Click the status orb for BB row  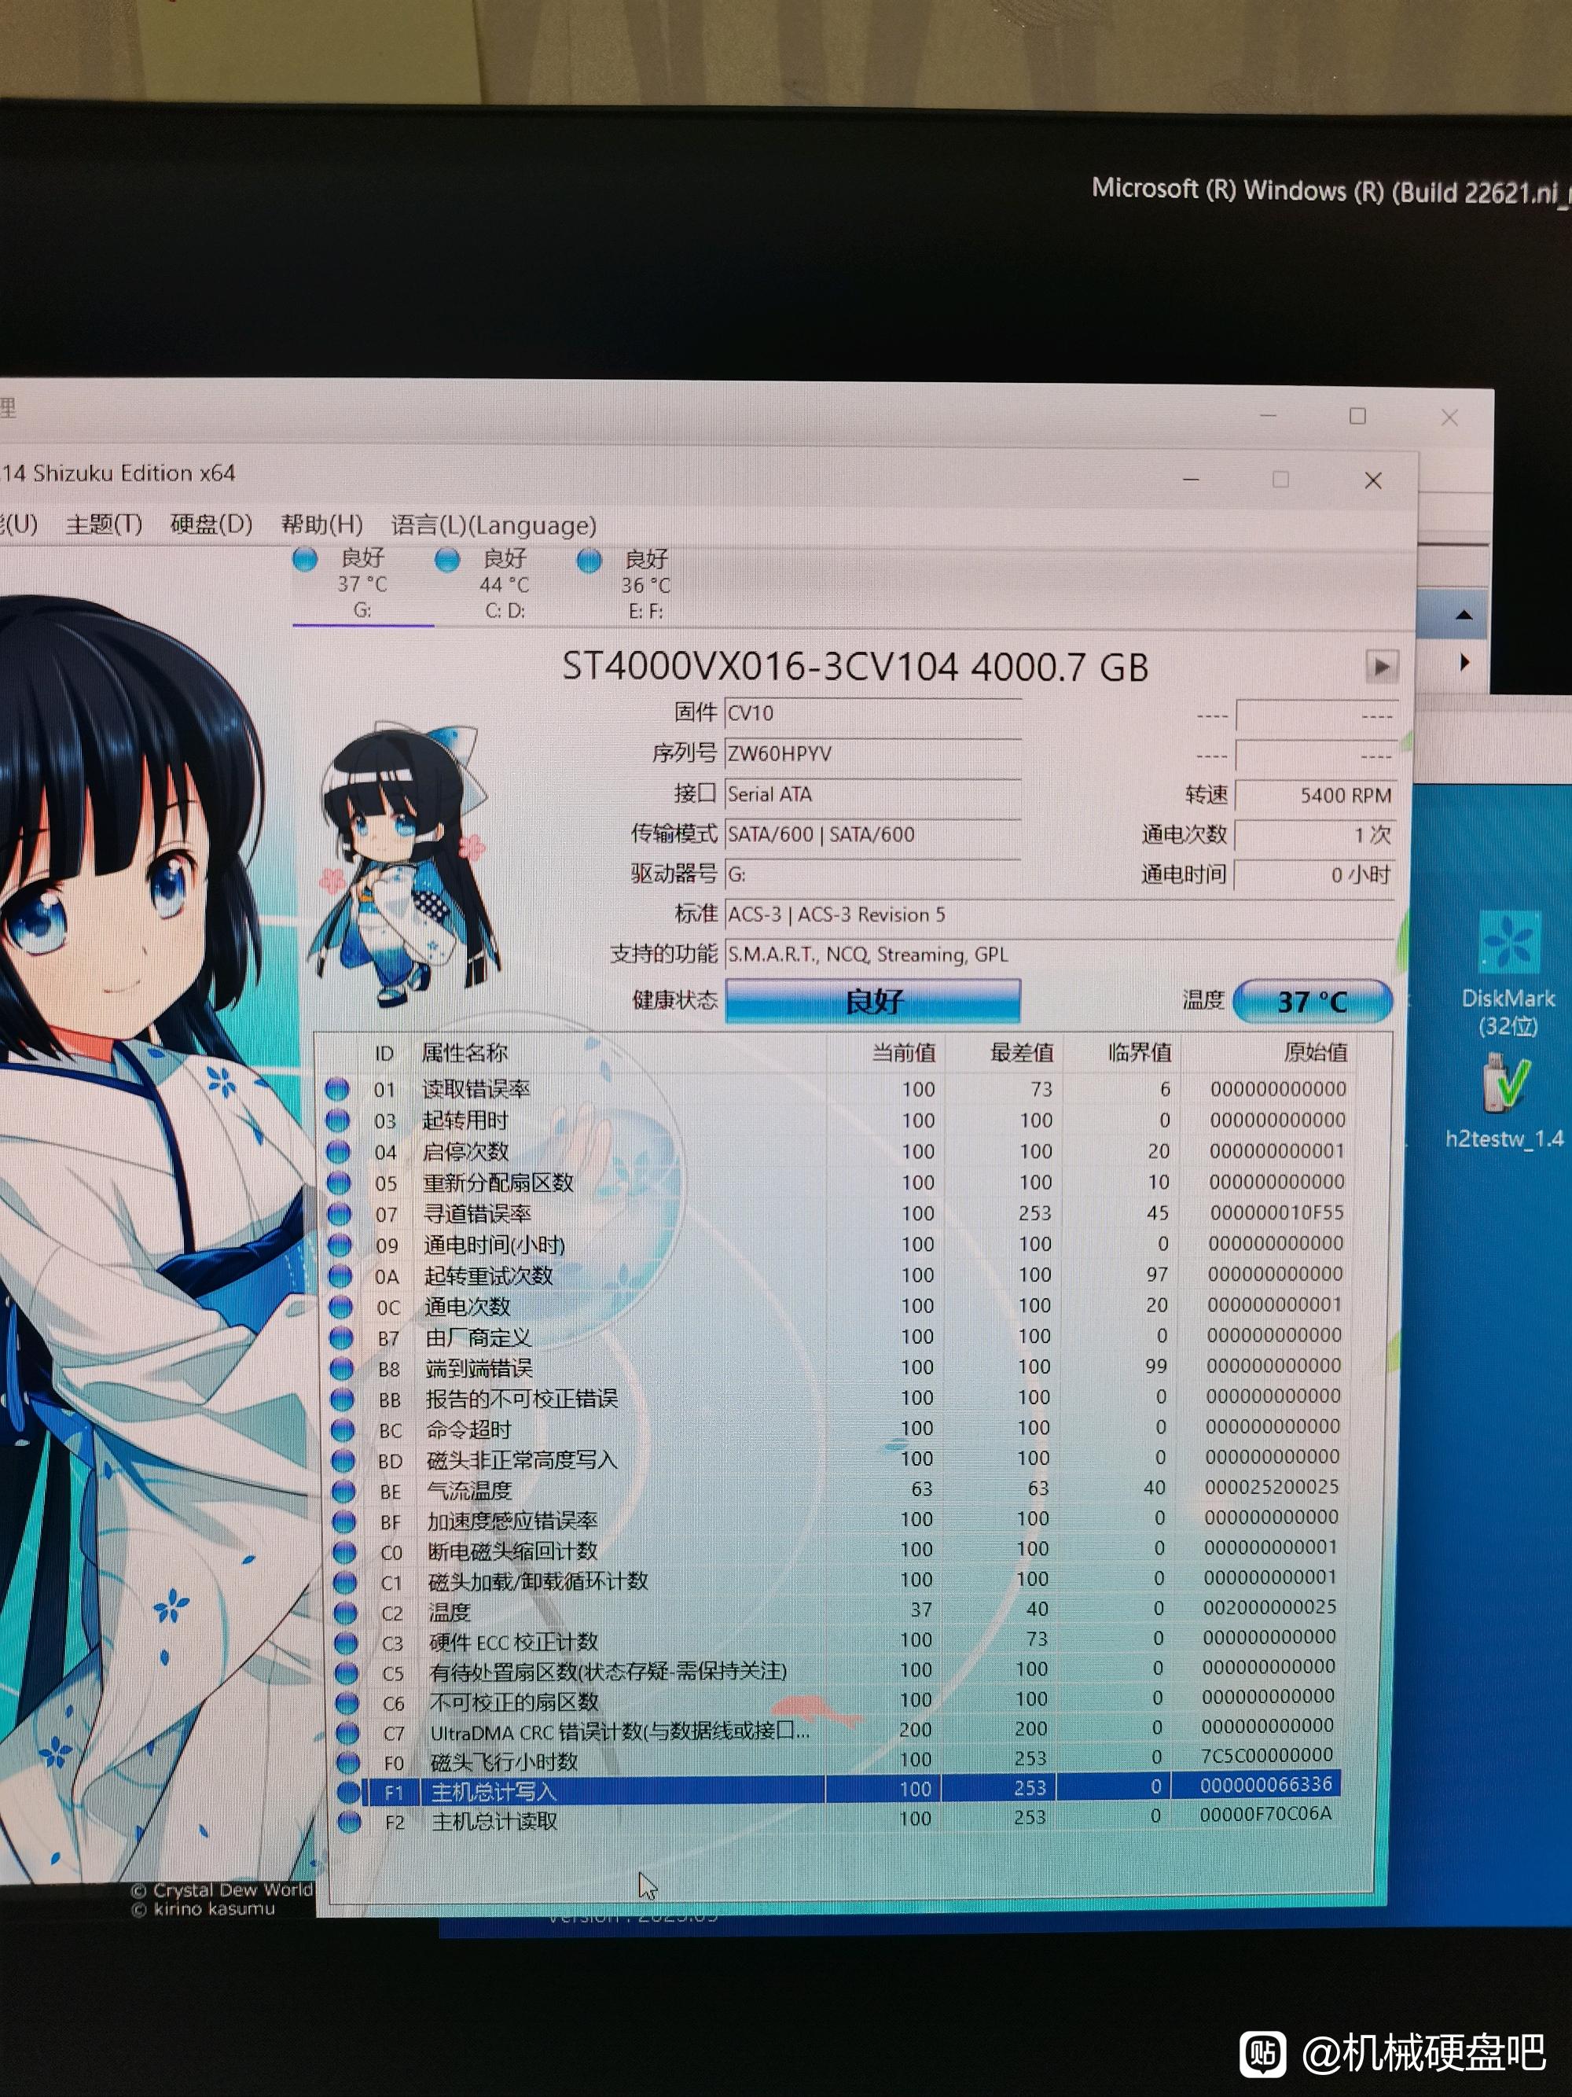[342, 1400]
